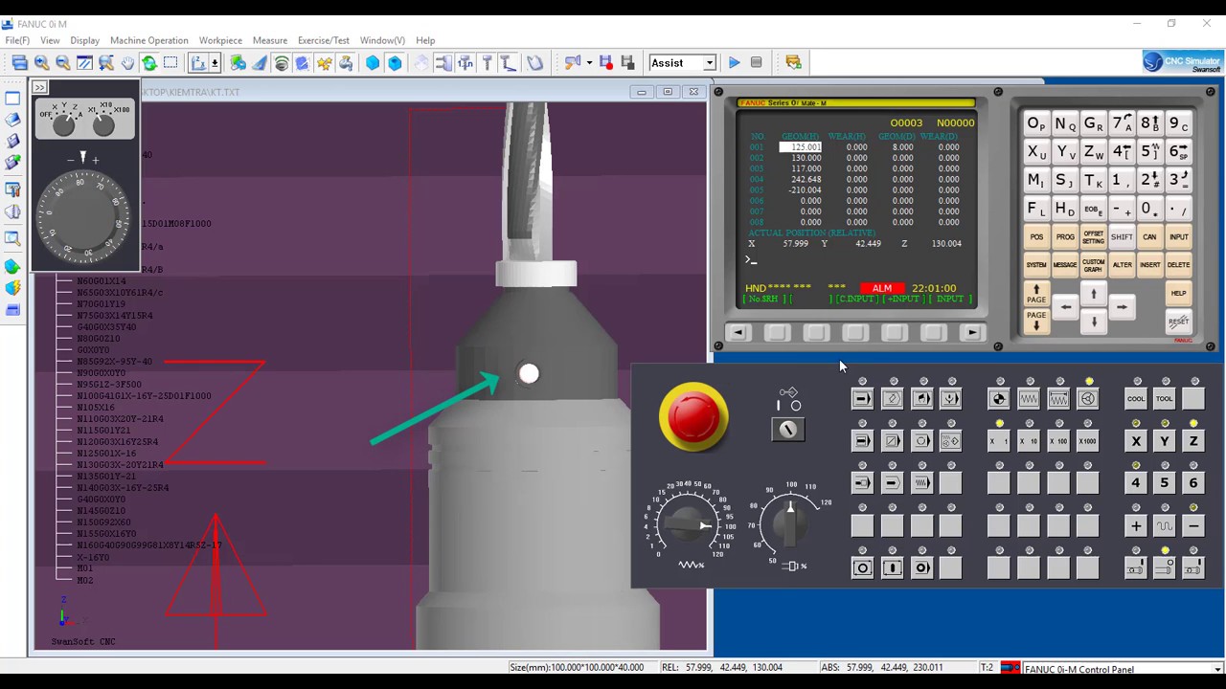
Task: Click the zoom in magnifier toolbar icon
Action: point(41,62)
